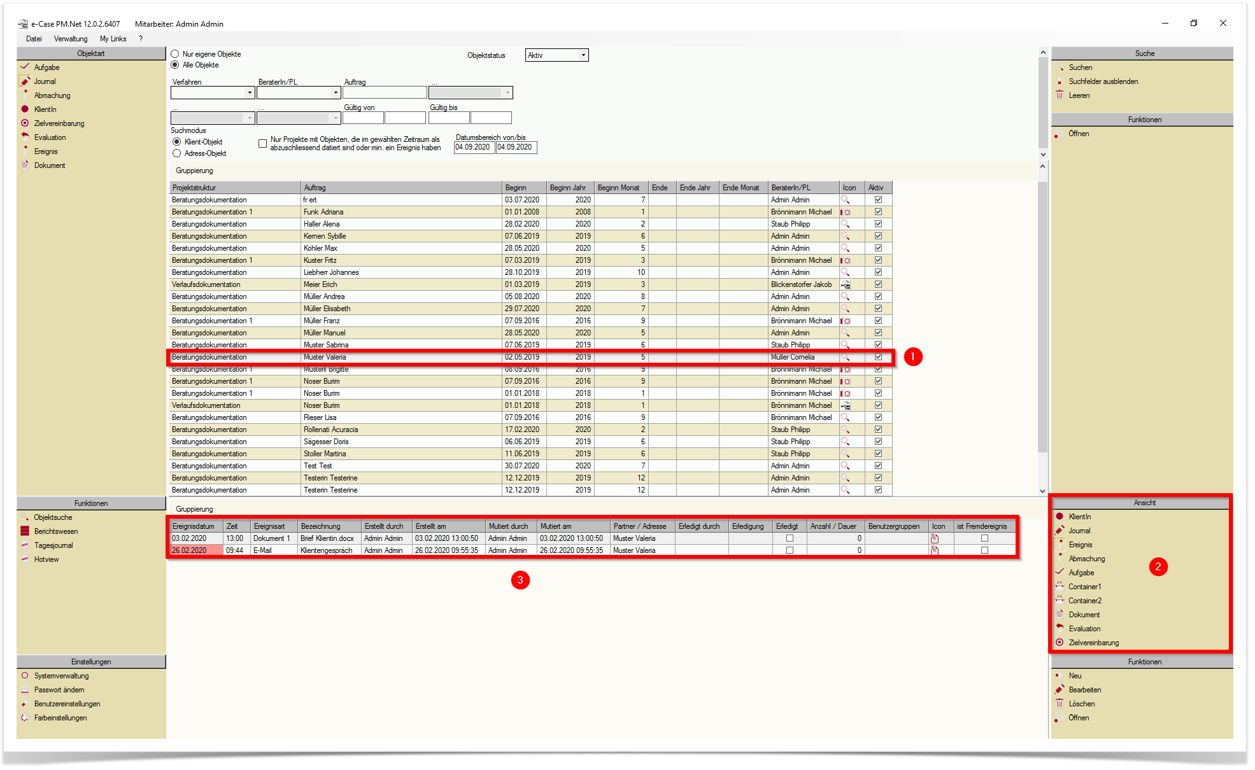The height and width of the screenshot is (770, 1255).
Task: Click the Suchen magnifier icon in Suche panel
Action: tap(1060, 67)
